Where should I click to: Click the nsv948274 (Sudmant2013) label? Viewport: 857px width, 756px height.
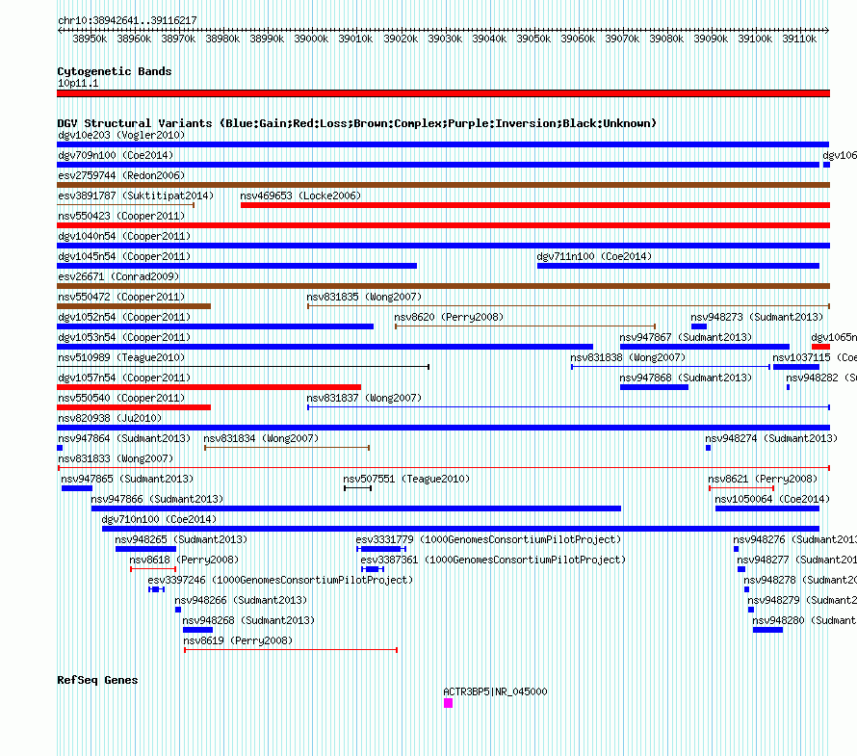point(771,438)
